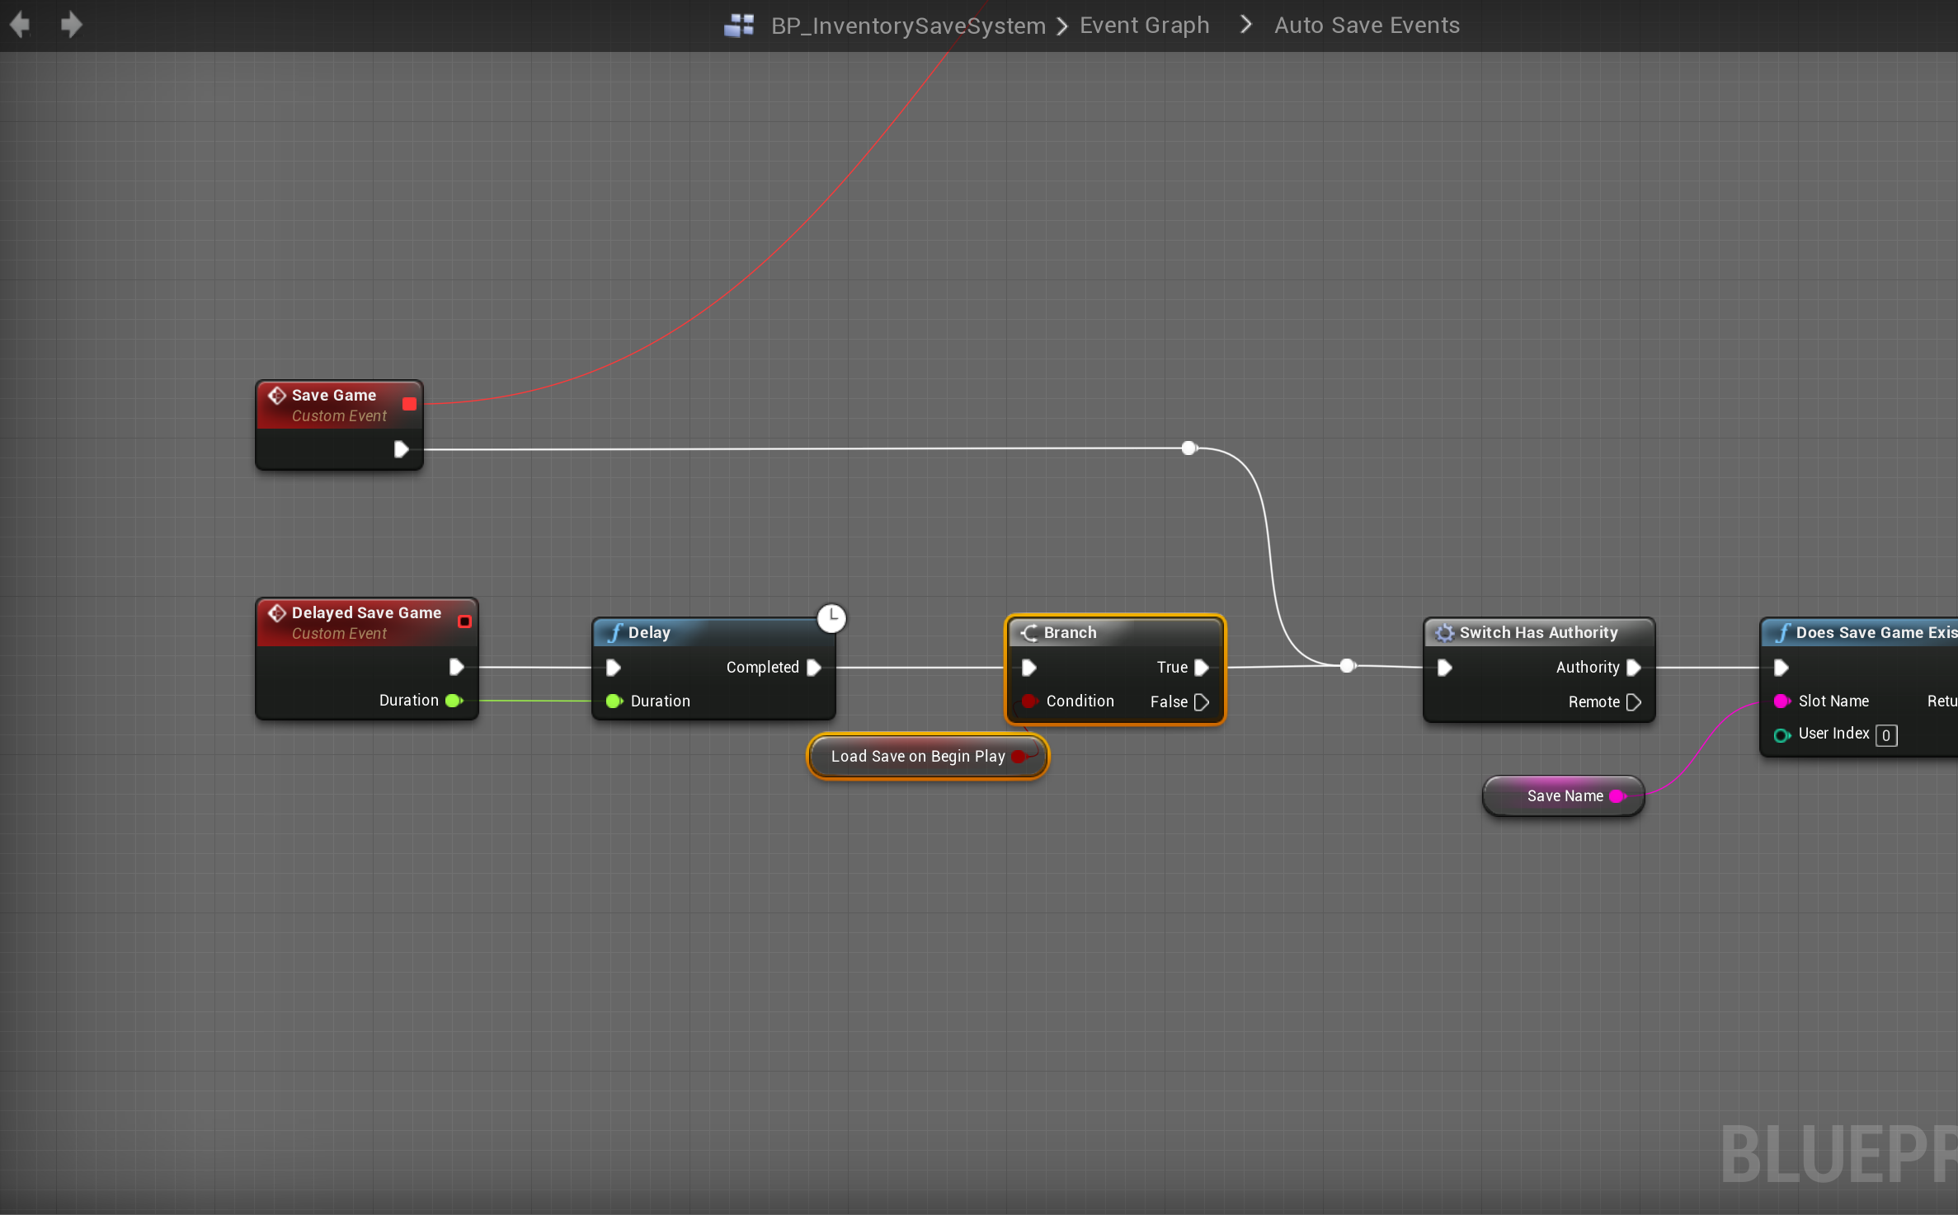Click the User Index value field
The height and width of the screenshot is (1215, 1958).
pyautogui.click(x=1886, y=735)
